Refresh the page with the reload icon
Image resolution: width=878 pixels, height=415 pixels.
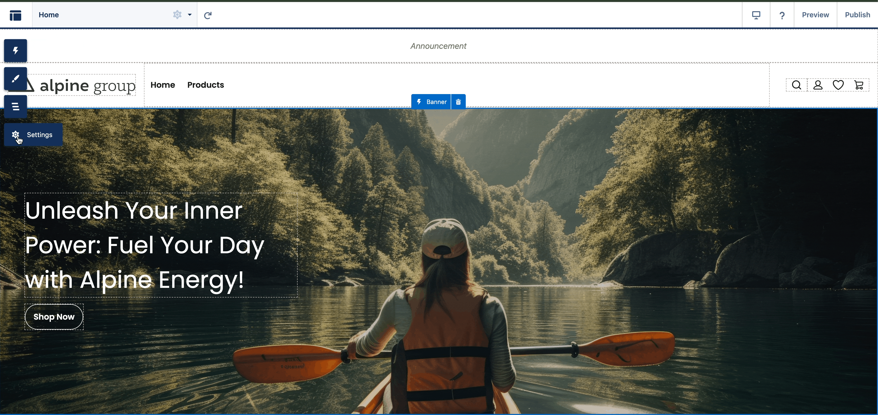(x=208, y=15)
